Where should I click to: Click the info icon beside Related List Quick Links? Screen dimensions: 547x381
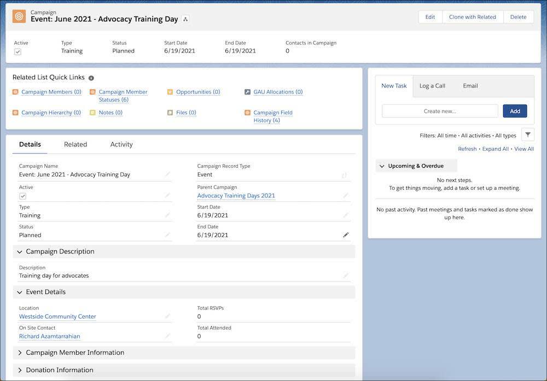pos(91,77)
